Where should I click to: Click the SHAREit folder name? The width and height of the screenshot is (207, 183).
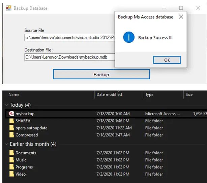(x=23, y=121)
